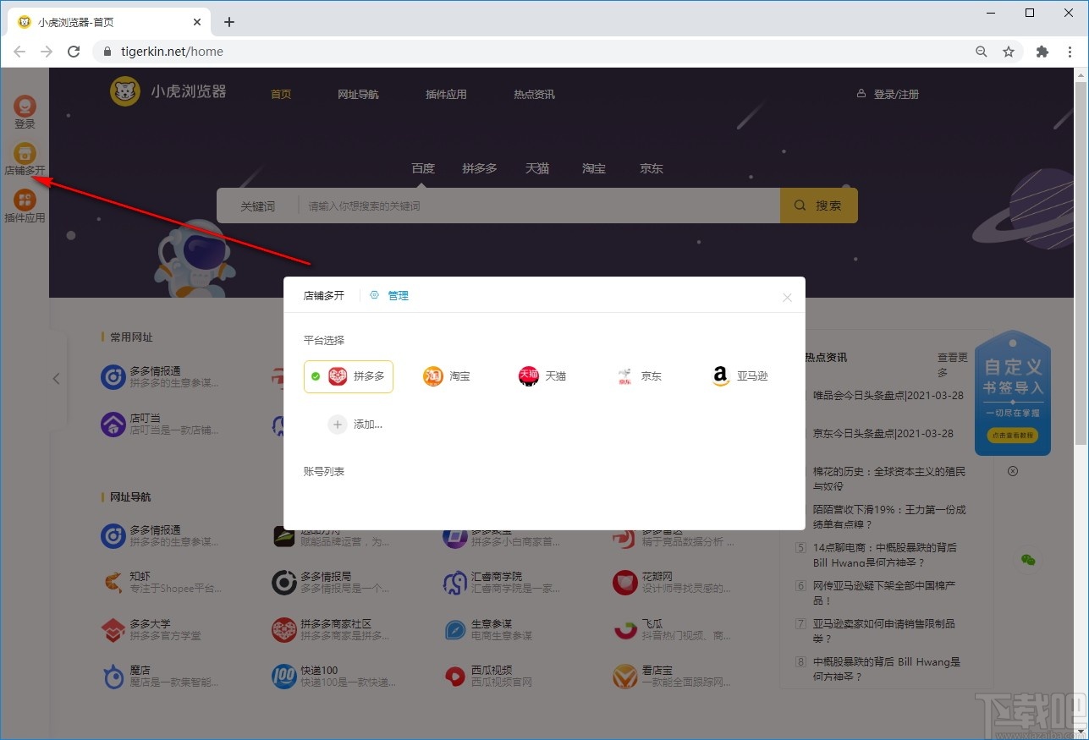Viewport: 1089px width, 740px height.
Task: Select the 京东 platform icon in 平台选择
Action: pyautogui.click(x=639, y=375)
